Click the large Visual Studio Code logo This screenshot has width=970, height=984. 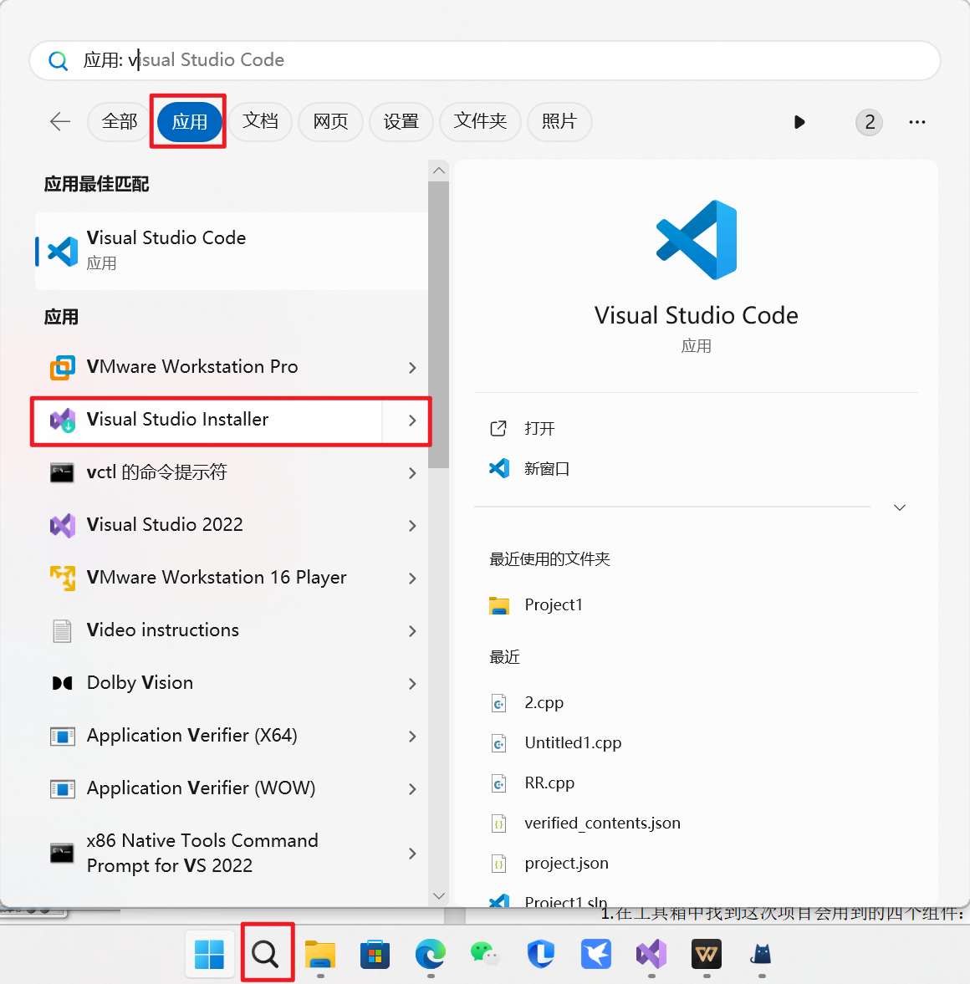point(697,240)
